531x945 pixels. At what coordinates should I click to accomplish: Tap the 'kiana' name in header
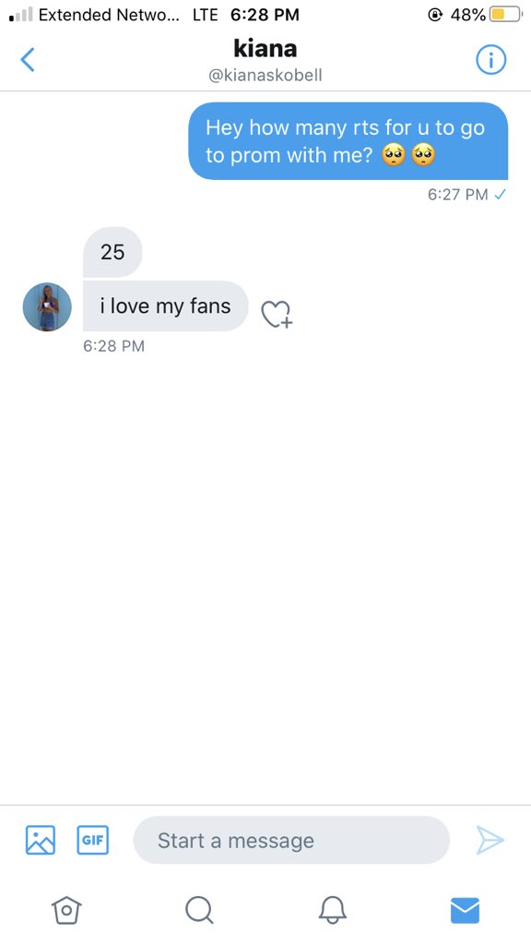click(x=265, y=48)
